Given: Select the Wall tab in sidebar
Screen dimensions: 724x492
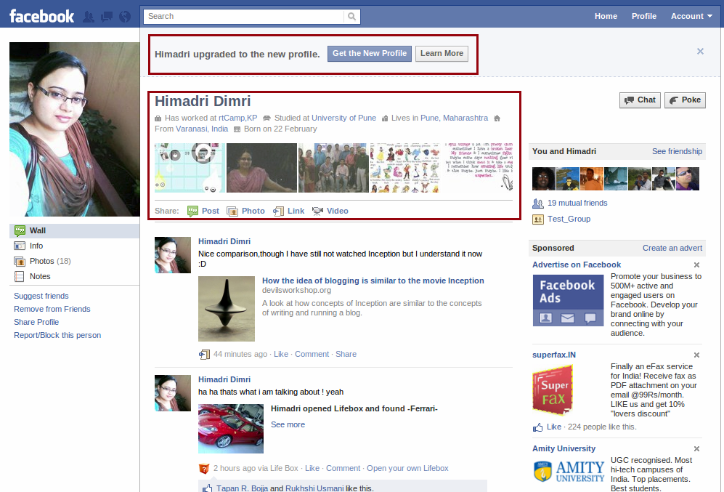Looking at the screenshot, I should pos(74,231).
